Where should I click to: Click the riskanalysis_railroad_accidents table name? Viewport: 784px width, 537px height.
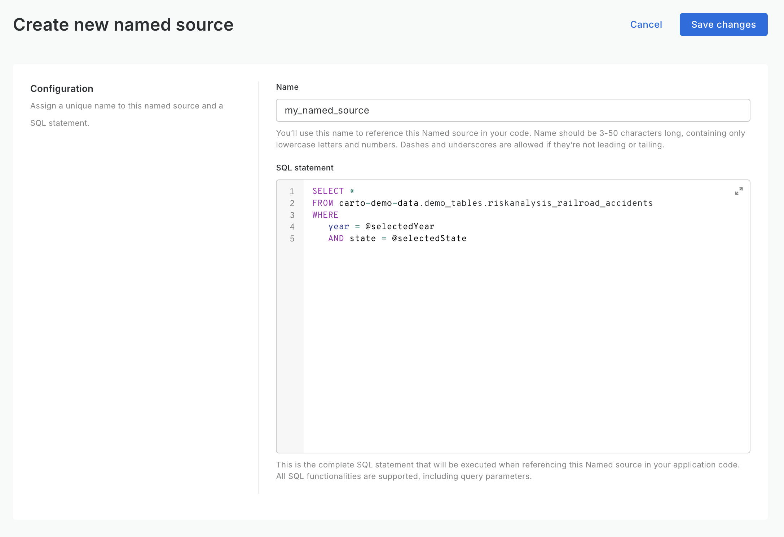570,203
